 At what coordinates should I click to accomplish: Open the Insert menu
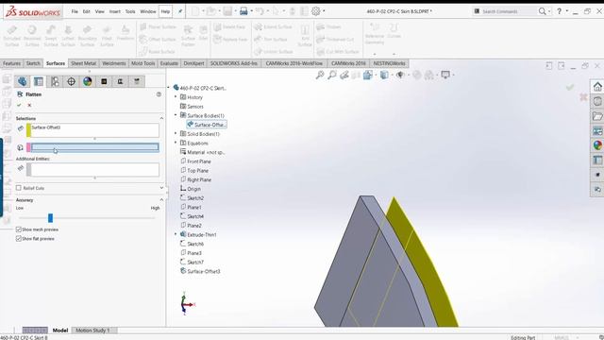pyautogui.click(x=114, y=11)
